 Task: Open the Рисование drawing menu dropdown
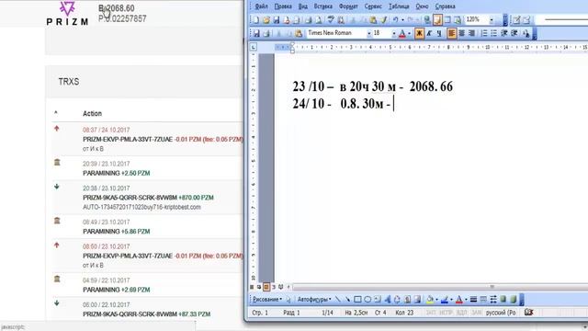pyautogui.click(x=267, y=299)
